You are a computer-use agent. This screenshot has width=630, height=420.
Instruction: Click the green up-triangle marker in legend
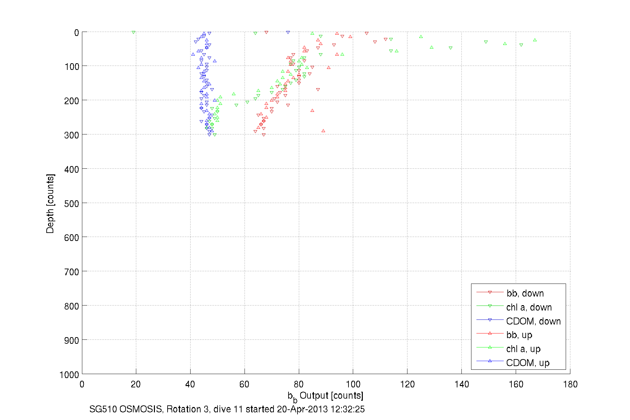(x=490, y=347)
